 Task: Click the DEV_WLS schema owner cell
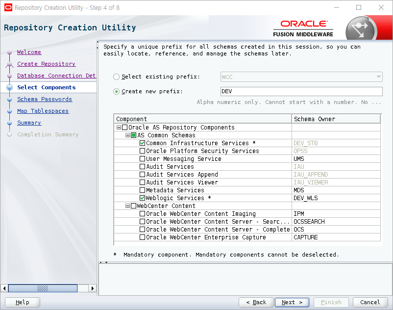click(336, 198)
